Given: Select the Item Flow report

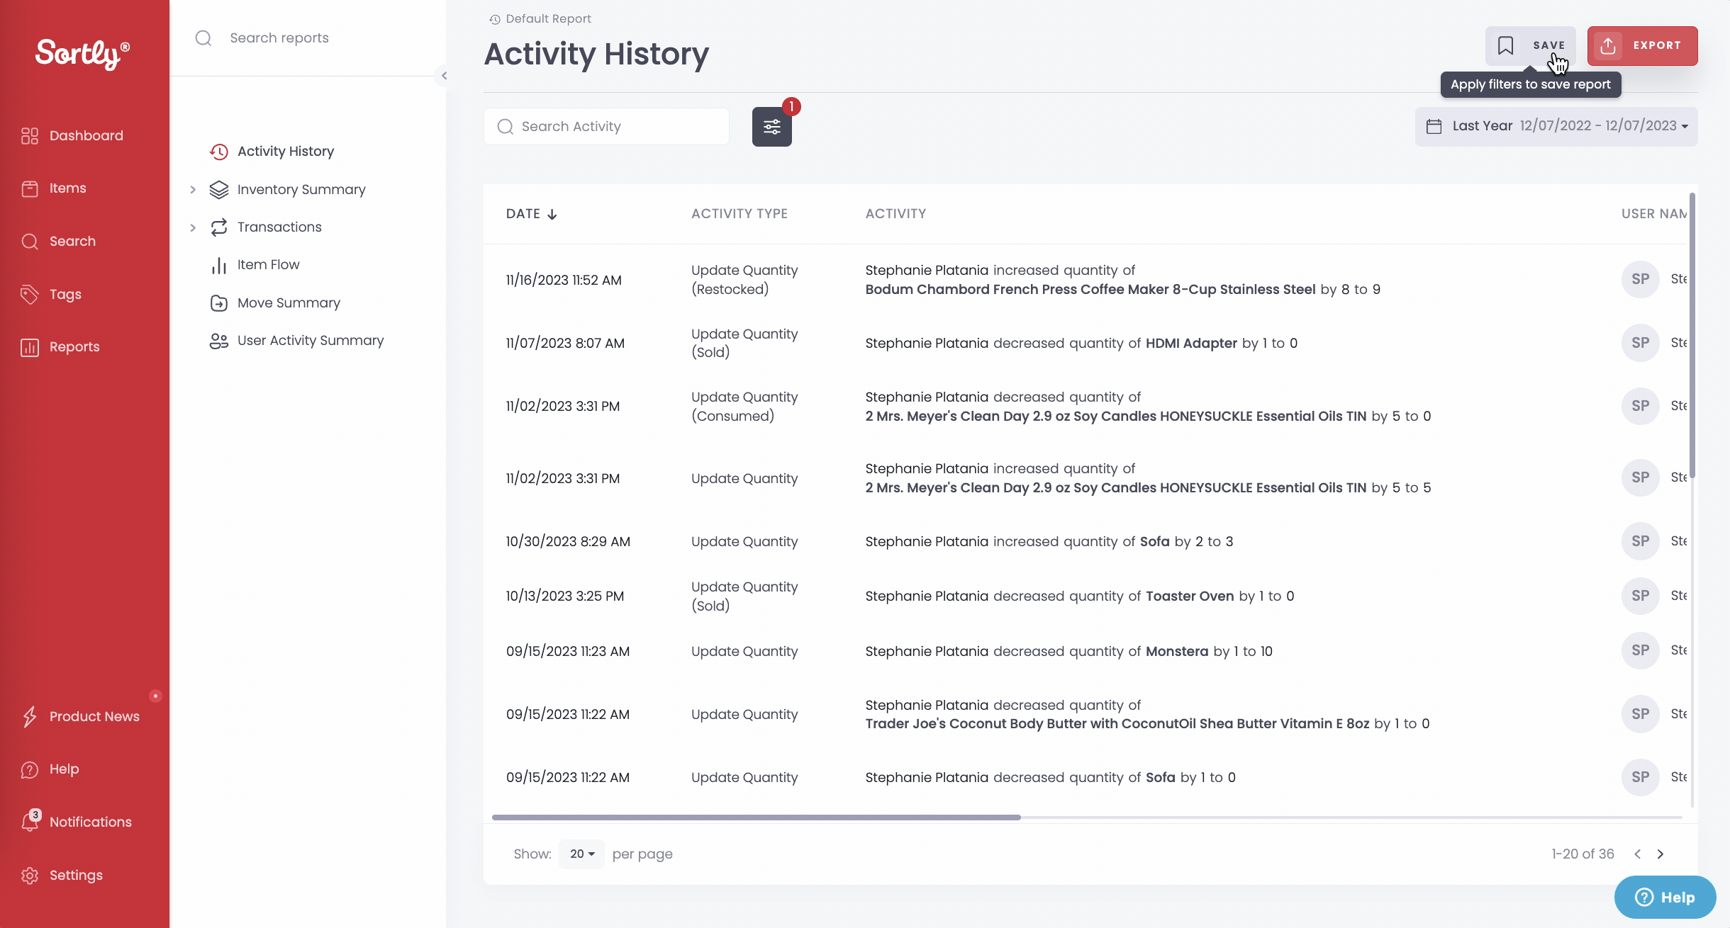Looking at the screenshot, I should coord(269,264).
